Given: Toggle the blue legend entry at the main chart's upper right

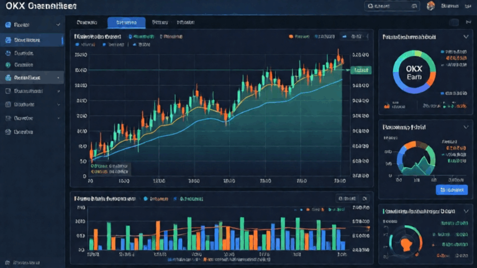Looking at the screenshot, I should 325,37.
